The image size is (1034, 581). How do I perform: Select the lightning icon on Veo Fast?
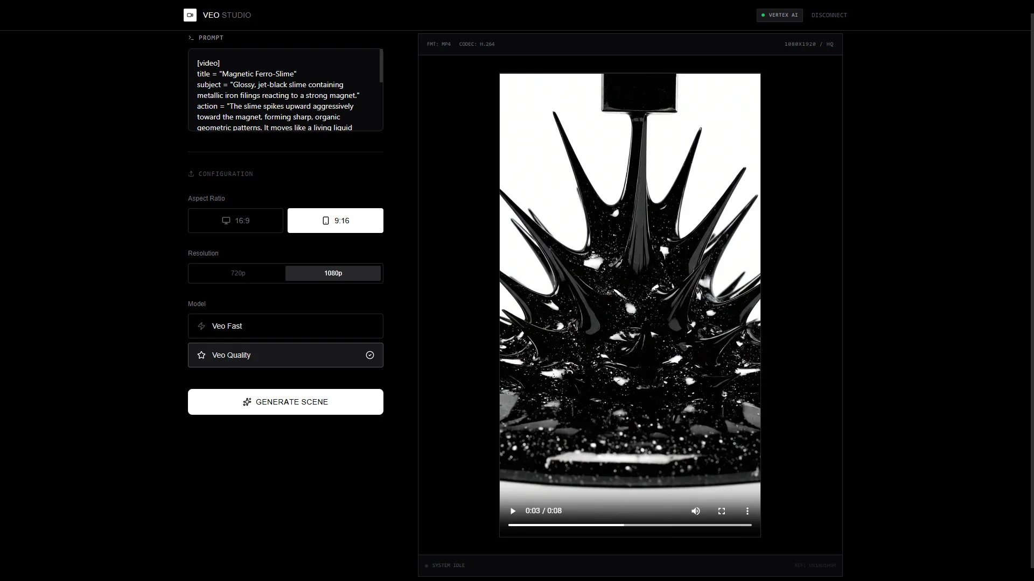click(x=201, y=326)
